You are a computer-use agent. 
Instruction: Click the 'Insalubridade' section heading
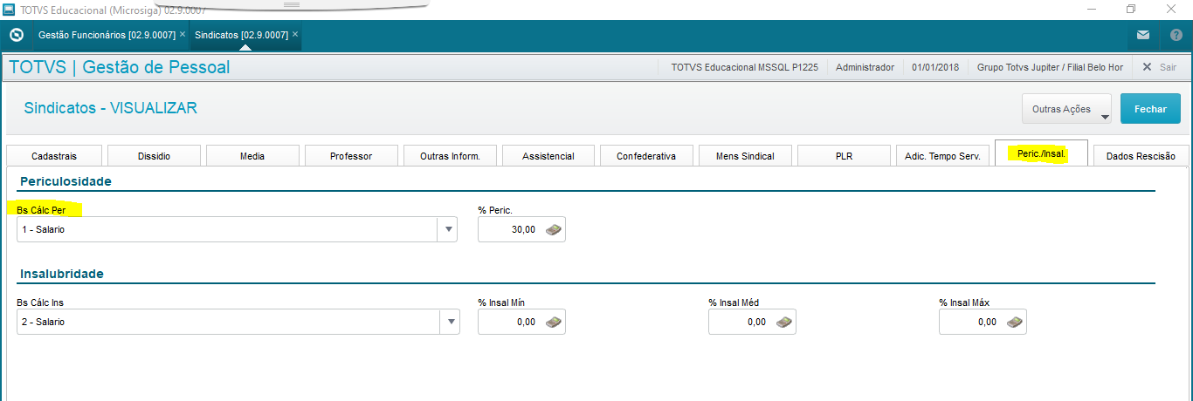point(62,274)
